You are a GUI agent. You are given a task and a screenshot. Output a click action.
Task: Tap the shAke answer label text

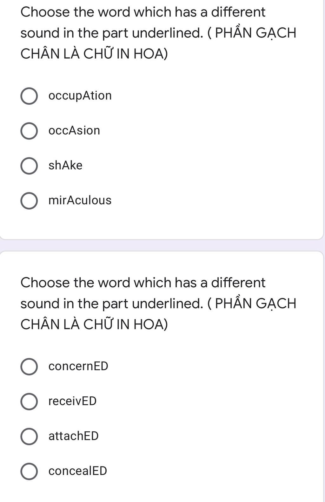click(65, 165)
